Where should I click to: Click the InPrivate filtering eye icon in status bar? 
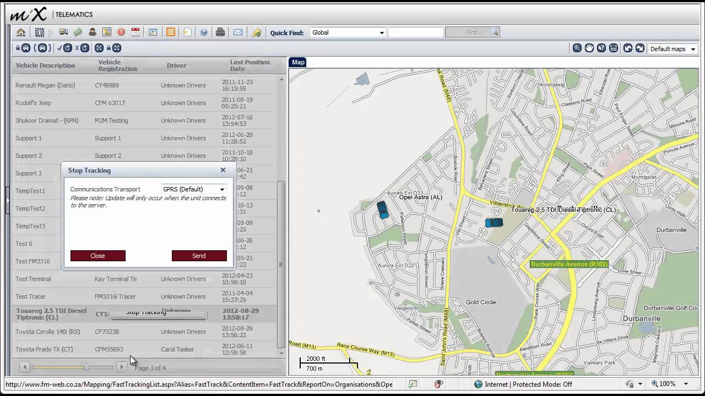point(438,384)
